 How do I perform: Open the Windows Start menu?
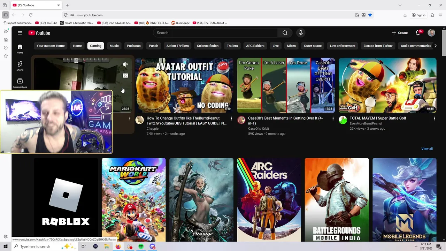click(6, 246)
